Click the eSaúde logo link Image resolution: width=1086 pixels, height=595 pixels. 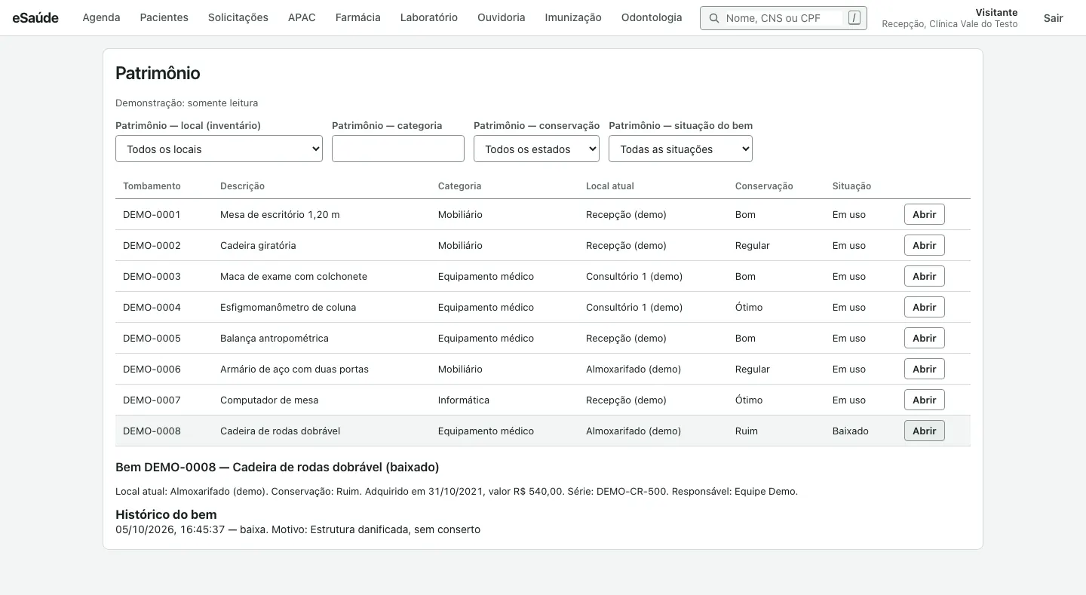coord(35,18)
